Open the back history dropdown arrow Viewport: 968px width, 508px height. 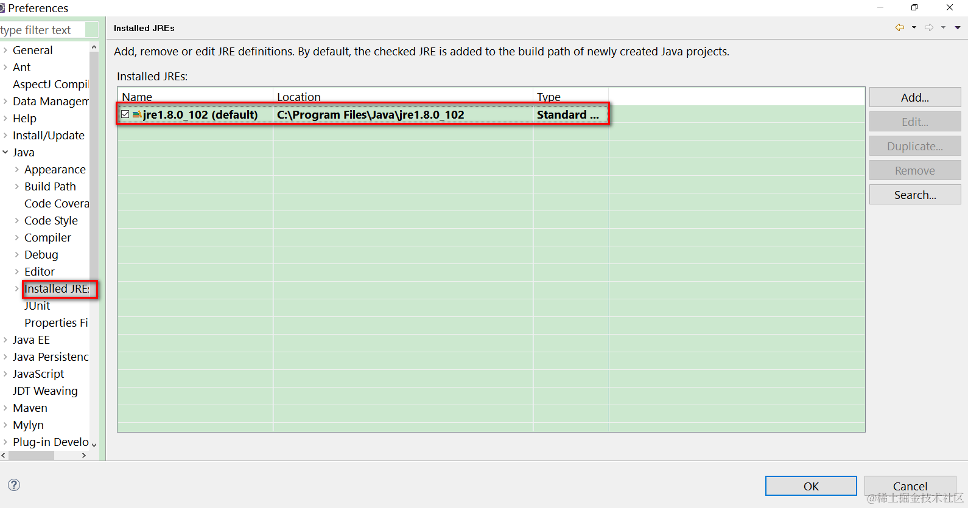pos(914,27)
